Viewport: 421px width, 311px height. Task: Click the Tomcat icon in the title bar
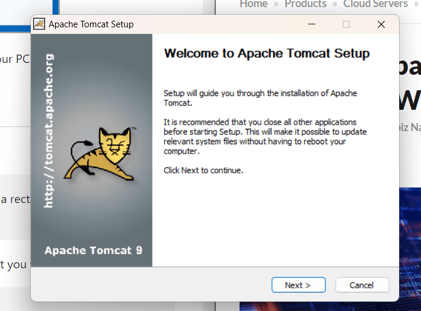click(39, 24)
